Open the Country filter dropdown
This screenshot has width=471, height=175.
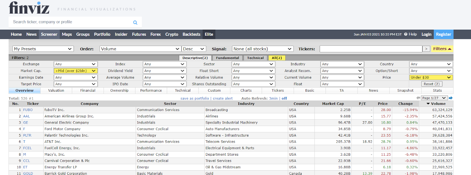click(431, 64)
